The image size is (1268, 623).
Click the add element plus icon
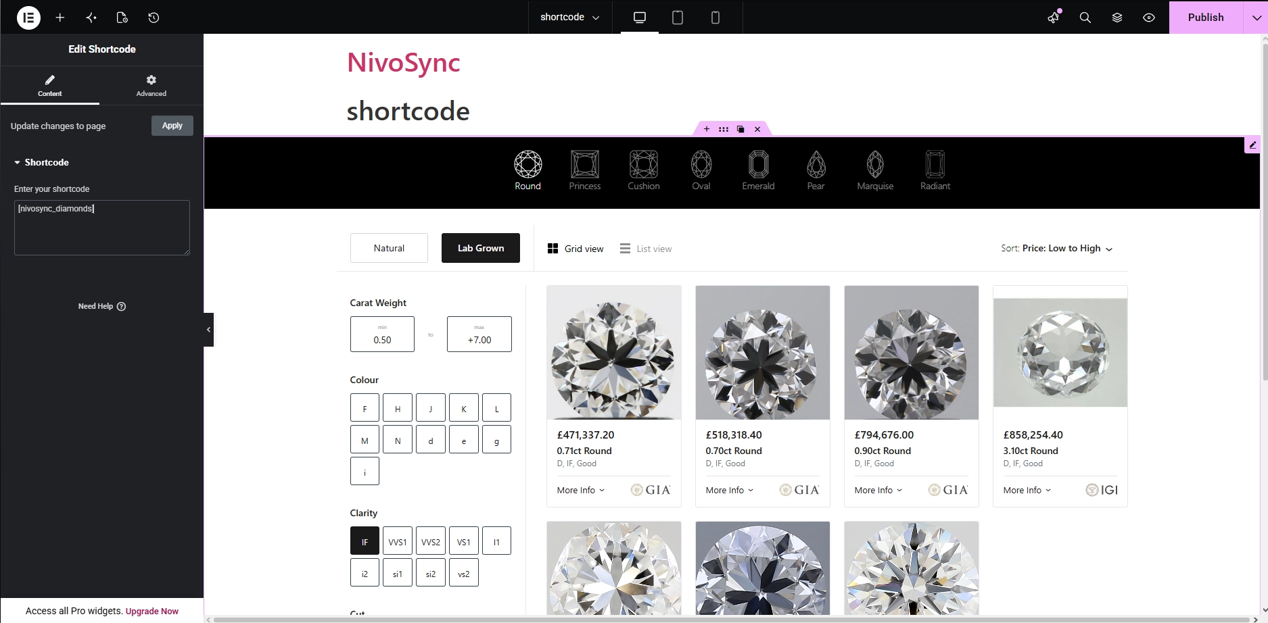(60, 18)
